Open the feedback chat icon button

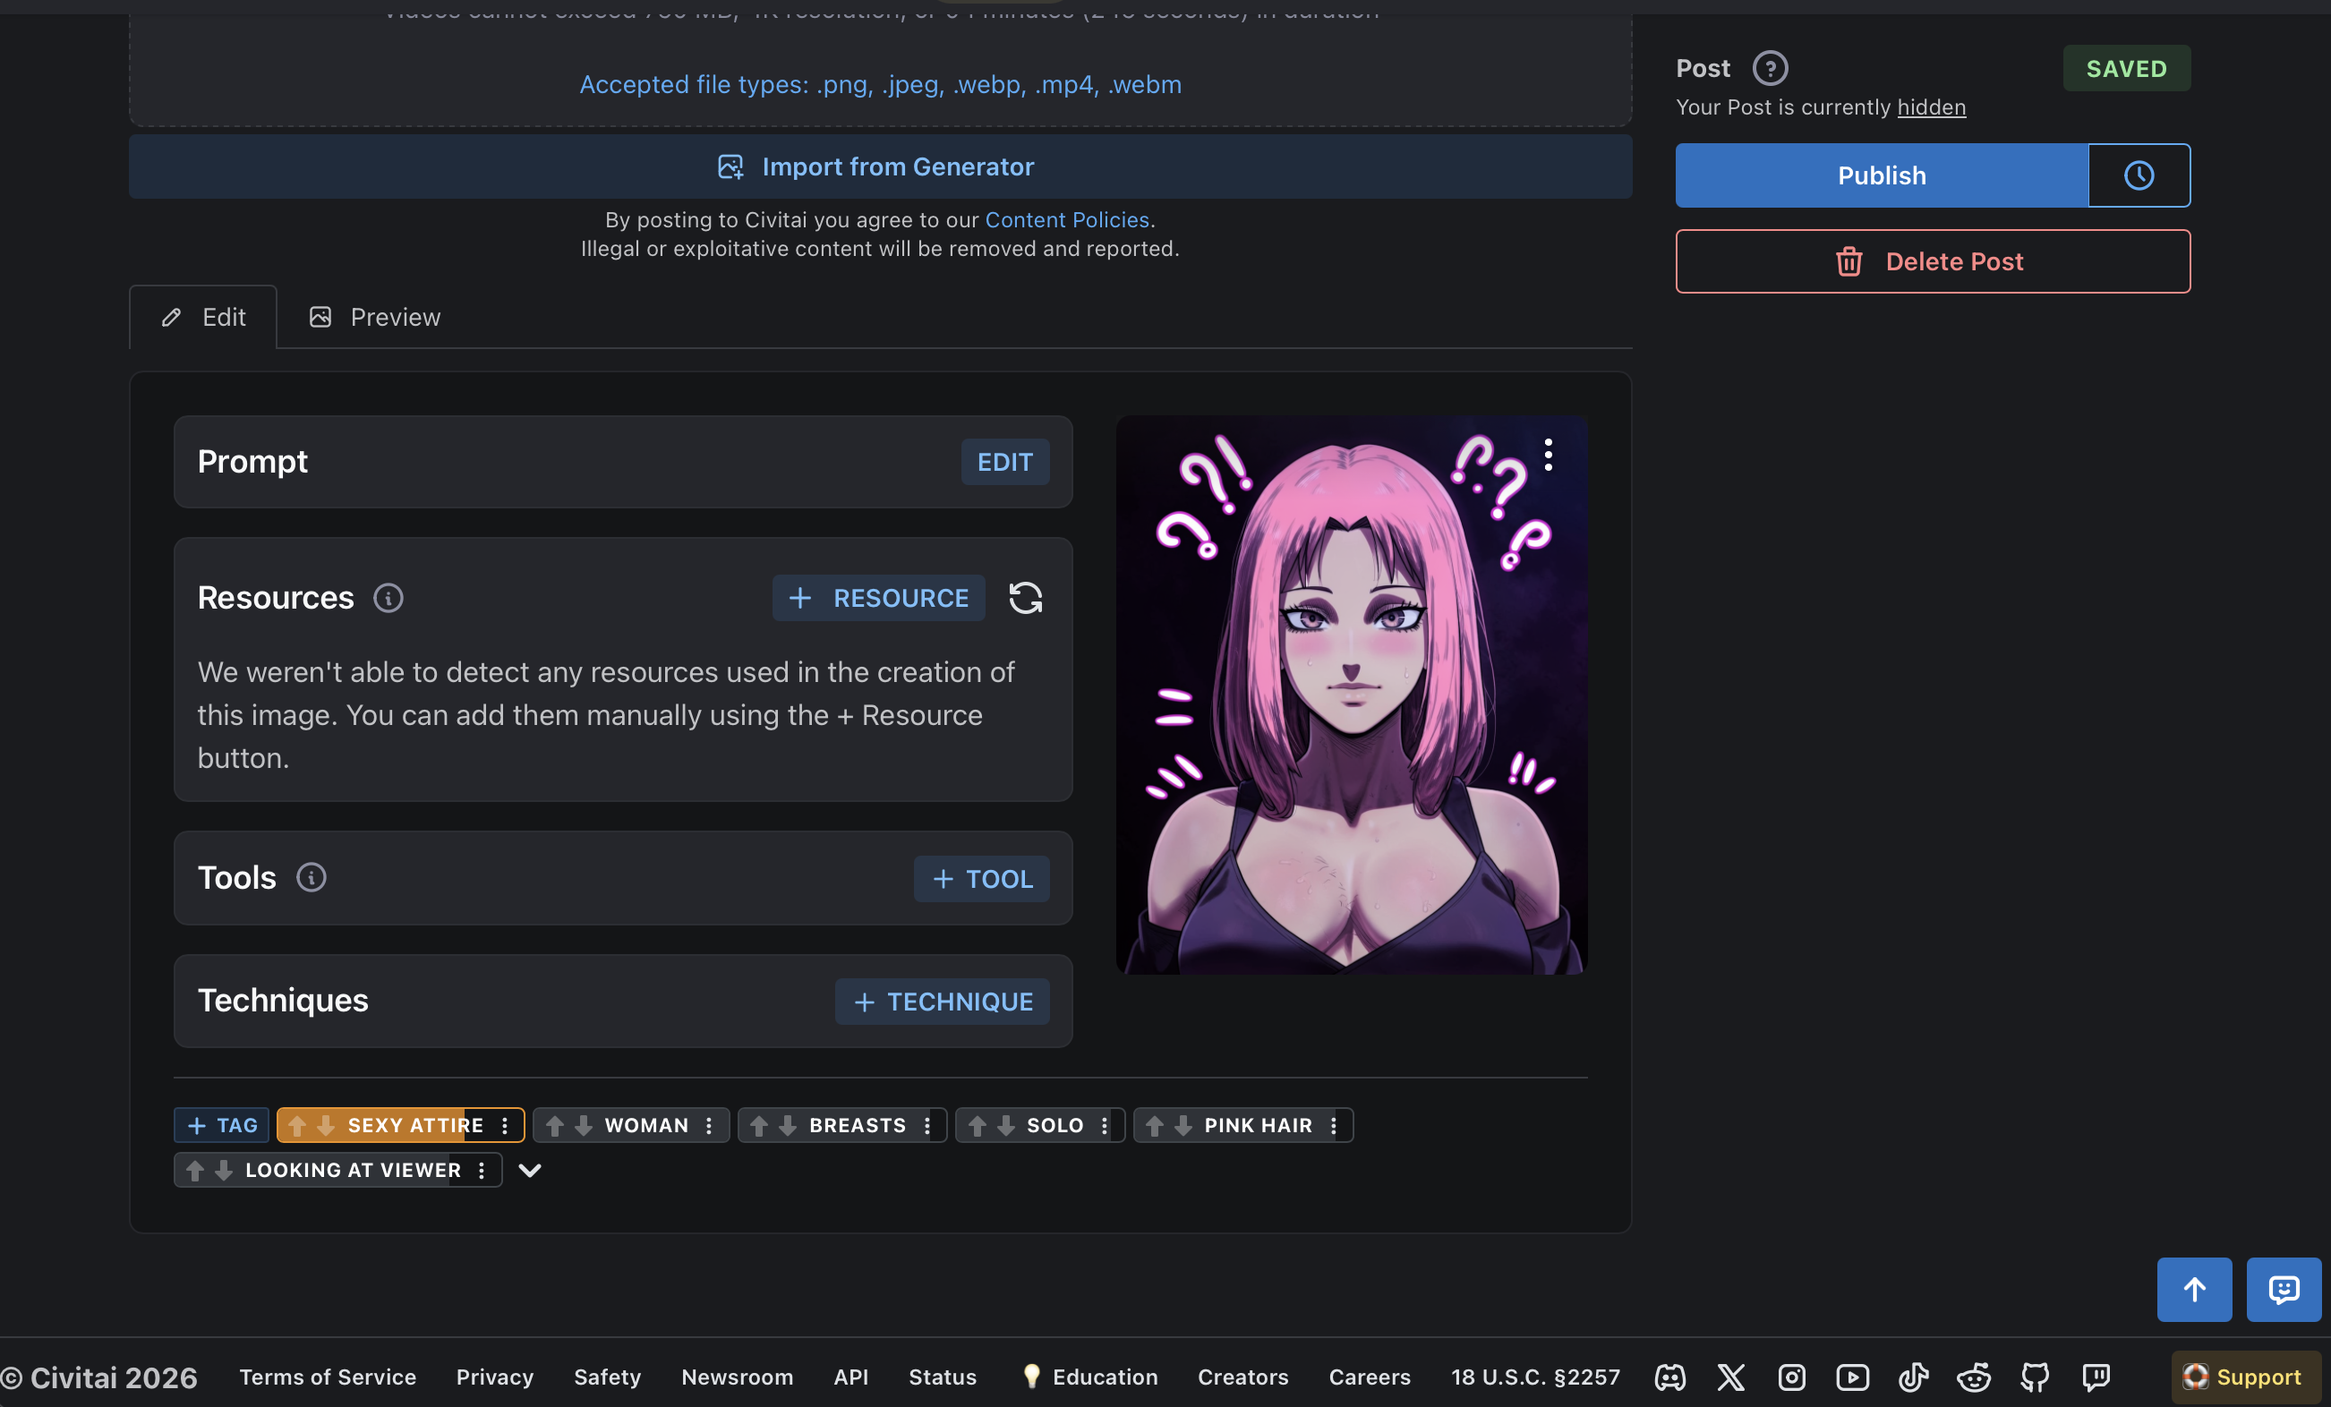(x=2284, y=1289)
